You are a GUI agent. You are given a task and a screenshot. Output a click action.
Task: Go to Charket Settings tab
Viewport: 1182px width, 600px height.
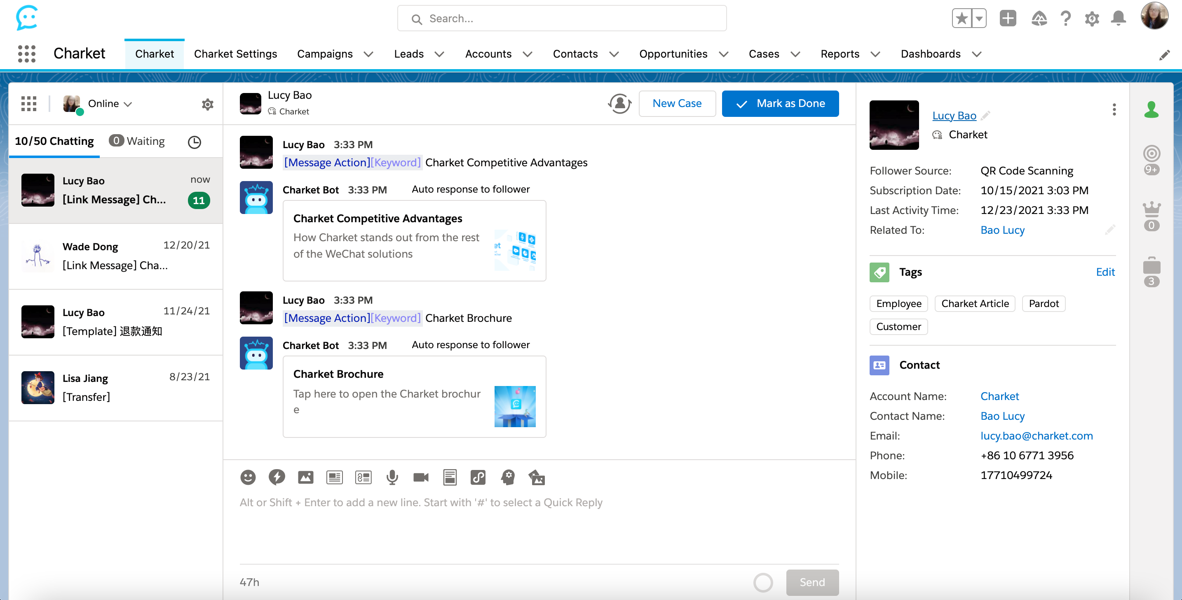[235, 54]
